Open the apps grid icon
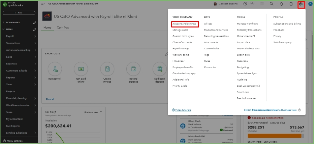This screenshot has height=144, width=314. pyautogui.click(x=262, y=4)
